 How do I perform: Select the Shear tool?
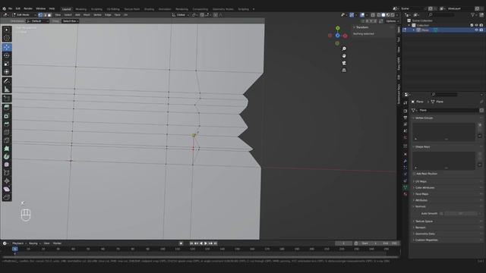pos(7,189)
